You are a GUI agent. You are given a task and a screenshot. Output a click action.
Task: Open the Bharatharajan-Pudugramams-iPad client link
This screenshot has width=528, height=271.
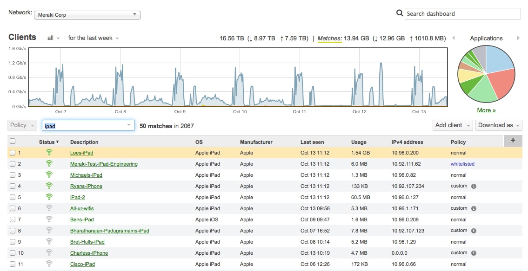pyautogui.click(x=109, y=231)
